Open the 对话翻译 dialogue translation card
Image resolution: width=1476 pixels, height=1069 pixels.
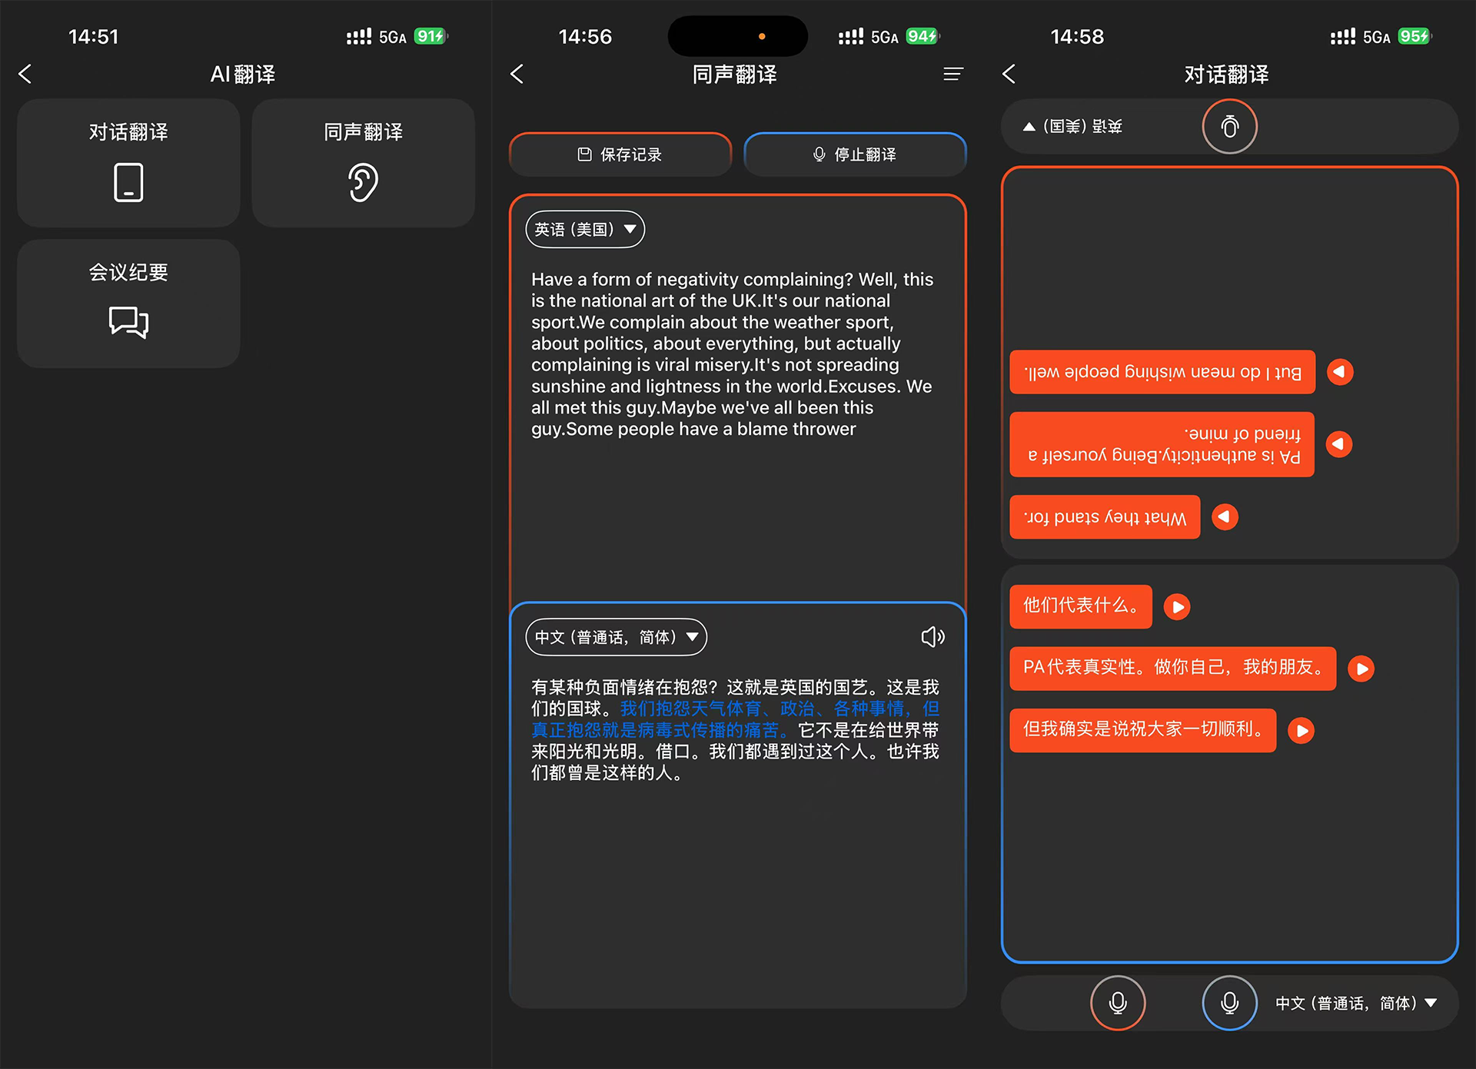pyautogui.click(x=128, y=163)
